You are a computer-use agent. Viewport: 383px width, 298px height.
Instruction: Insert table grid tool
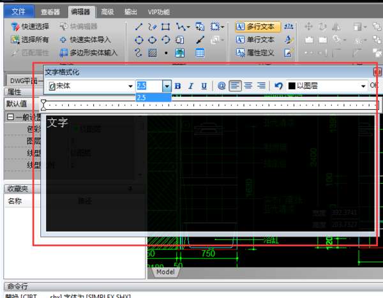(x=200, y=52)
